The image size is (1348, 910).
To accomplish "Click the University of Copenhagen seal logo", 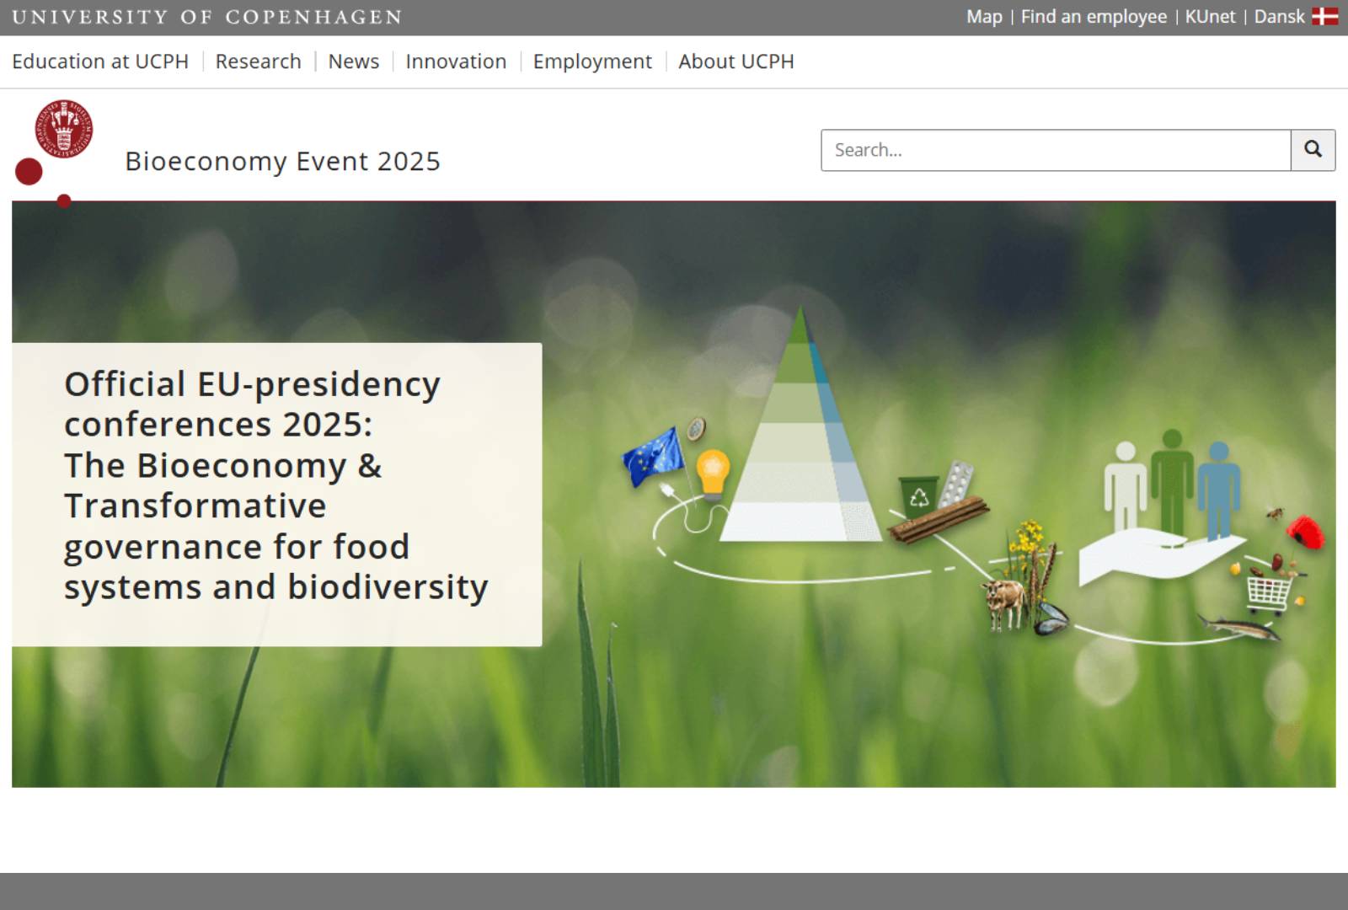I will (63, 129).
